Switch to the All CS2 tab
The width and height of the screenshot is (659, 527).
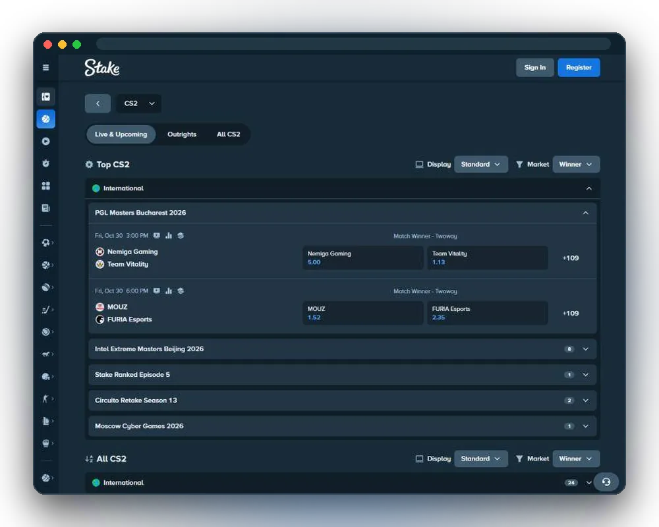(228, 134)
